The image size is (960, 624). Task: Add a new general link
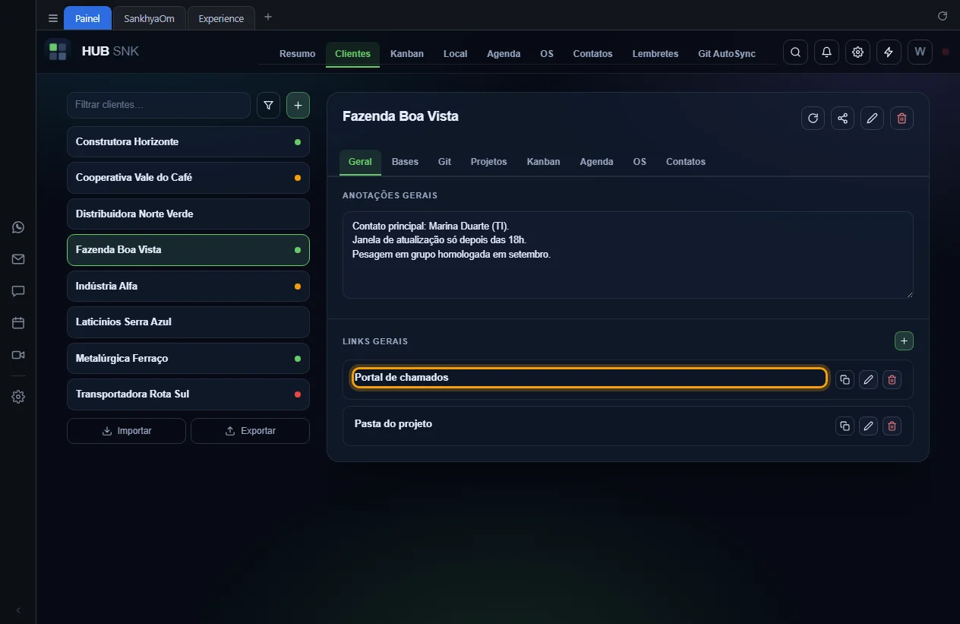tap(904, 341)
